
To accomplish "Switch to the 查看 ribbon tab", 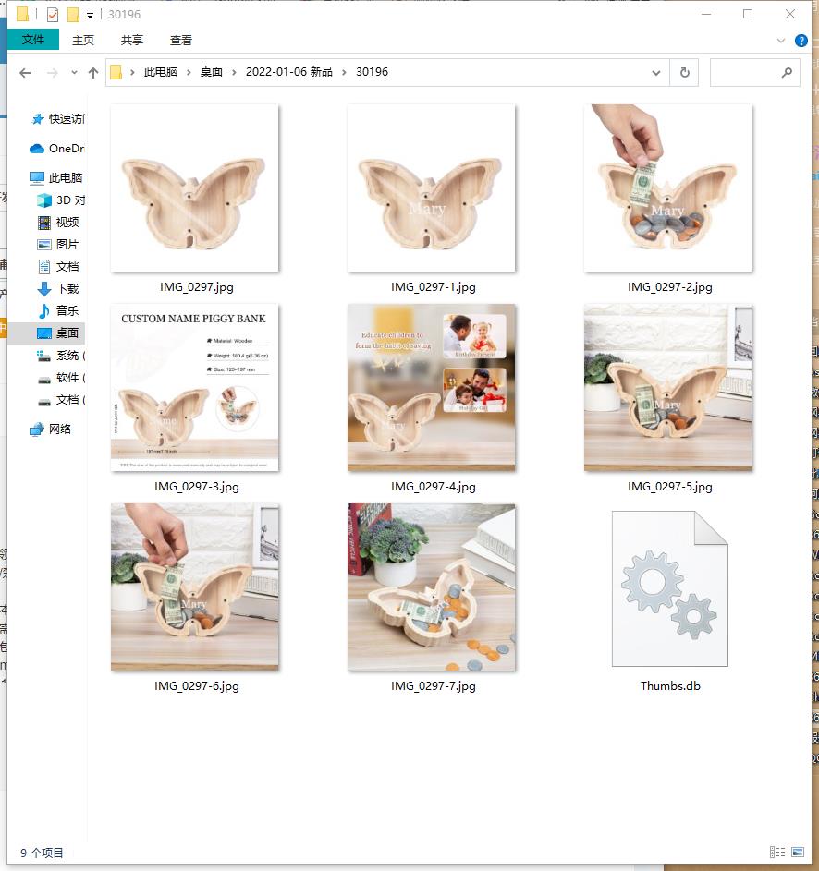I will coord(181,40).
